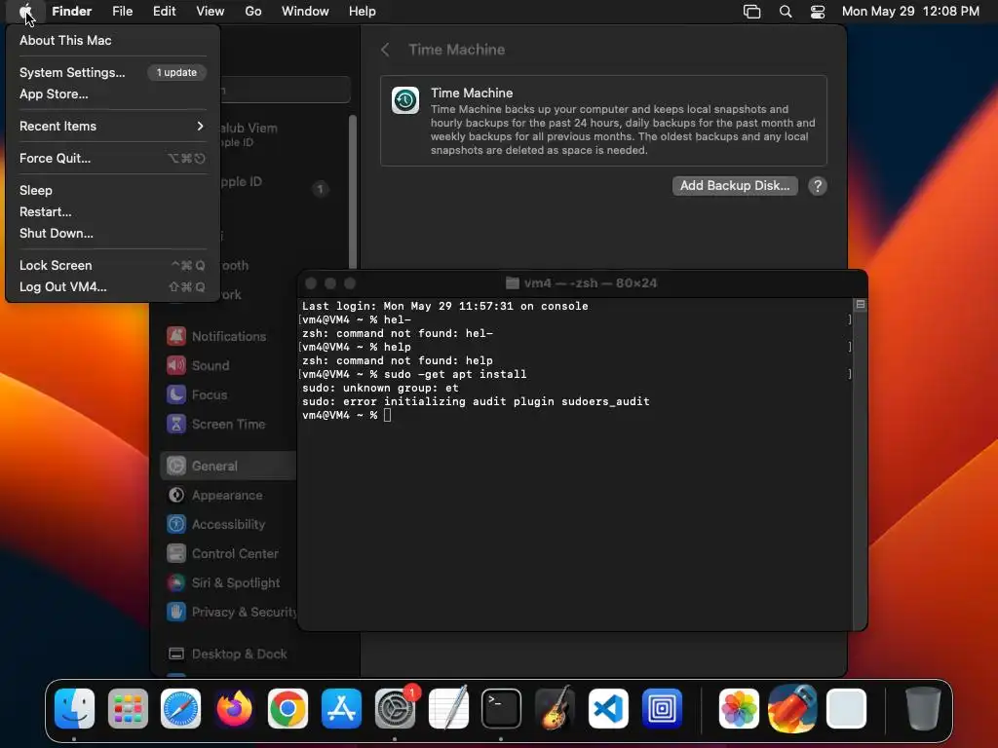998x748 pixels.
Task: Open System Settings Dock icon
Action: (395, 708)
